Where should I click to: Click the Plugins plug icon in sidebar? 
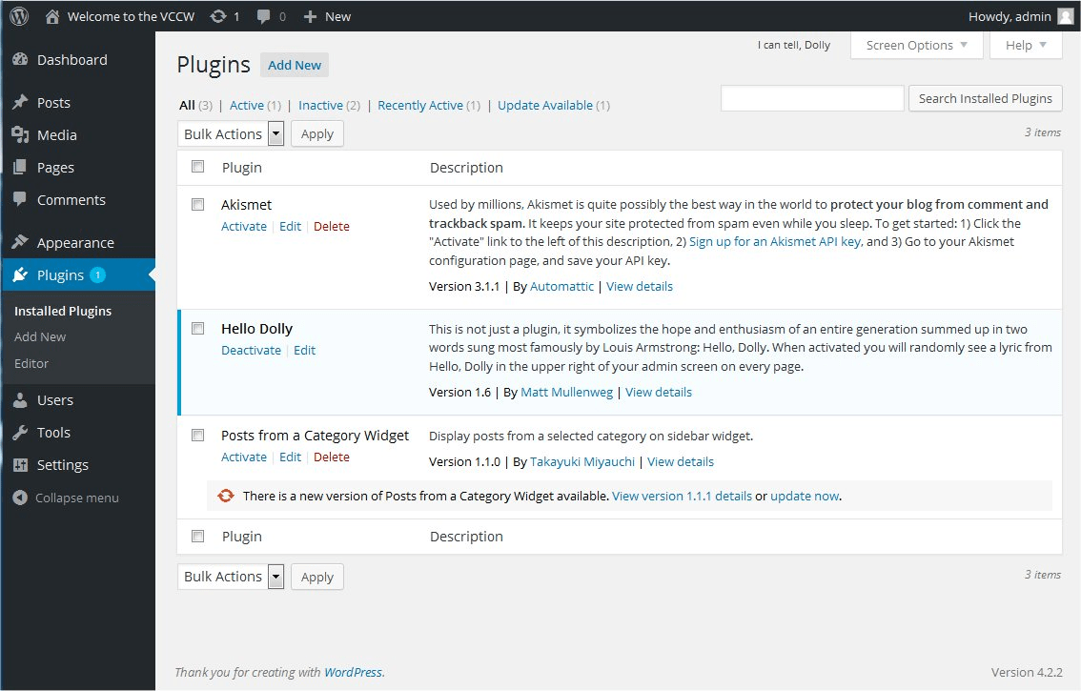click(x=22, y=274)
